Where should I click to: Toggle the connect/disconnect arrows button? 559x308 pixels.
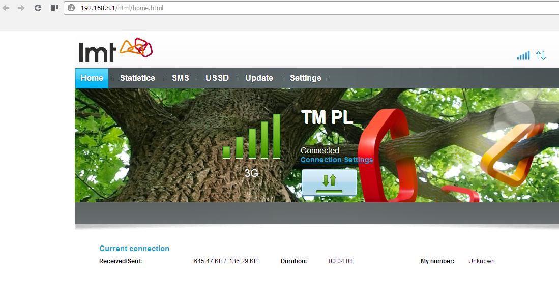[x=329, y=182]
